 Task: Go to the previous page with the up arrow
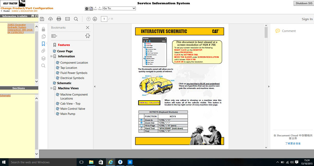[88, 19]
